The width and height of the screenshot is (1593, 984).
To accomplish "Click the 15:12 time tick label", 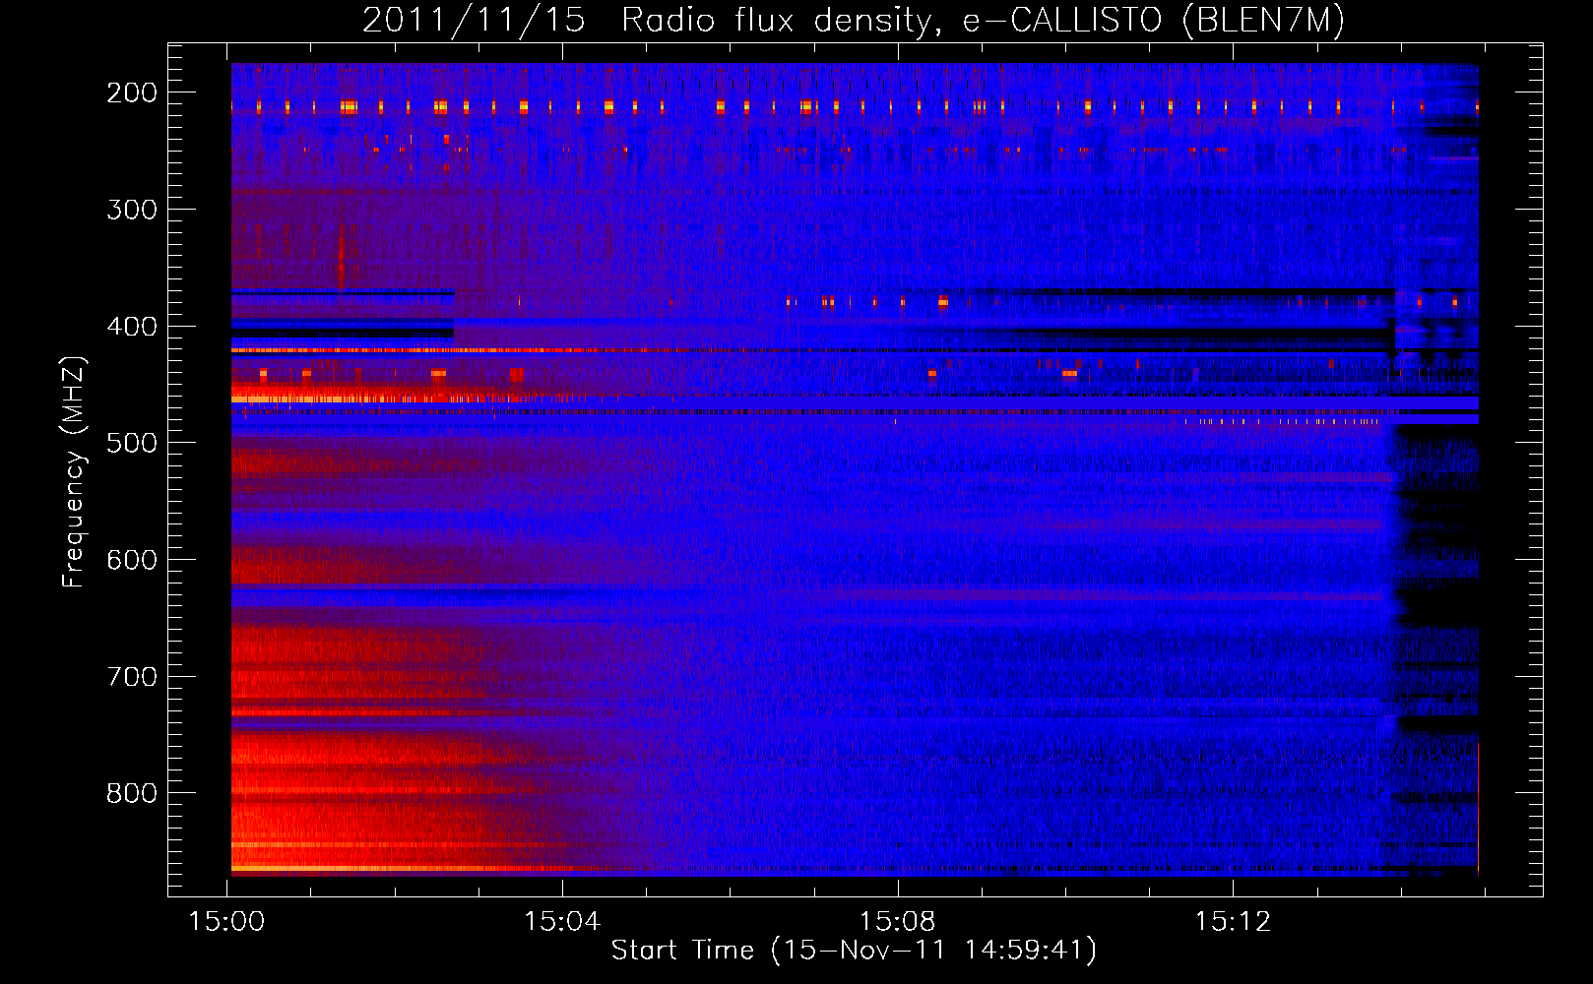I will pyautogui.click(x=1233, y=922).
